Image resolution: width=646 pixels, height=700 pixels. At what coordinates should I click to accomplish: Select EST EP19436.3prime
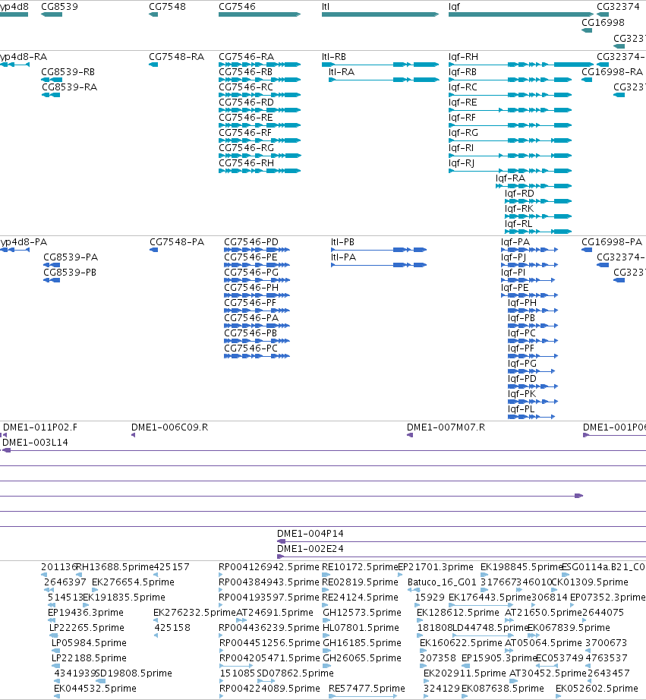(86, 613)
